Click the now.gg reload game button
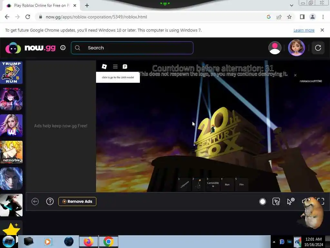The image size is (330, 248). pyautogui.click(x=318, y=48)
